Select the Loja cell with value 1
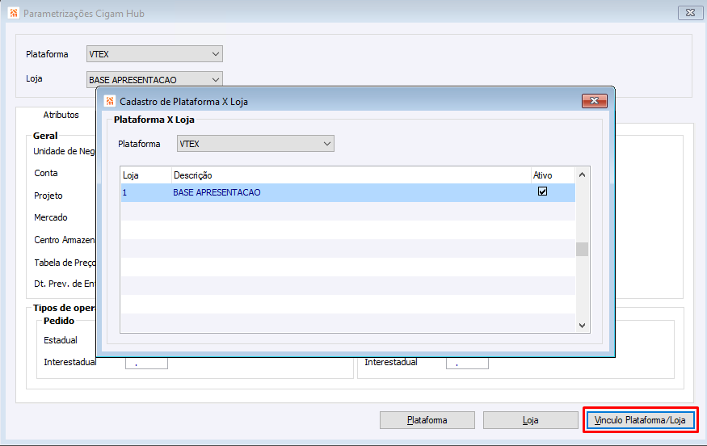 coord(145,192)
